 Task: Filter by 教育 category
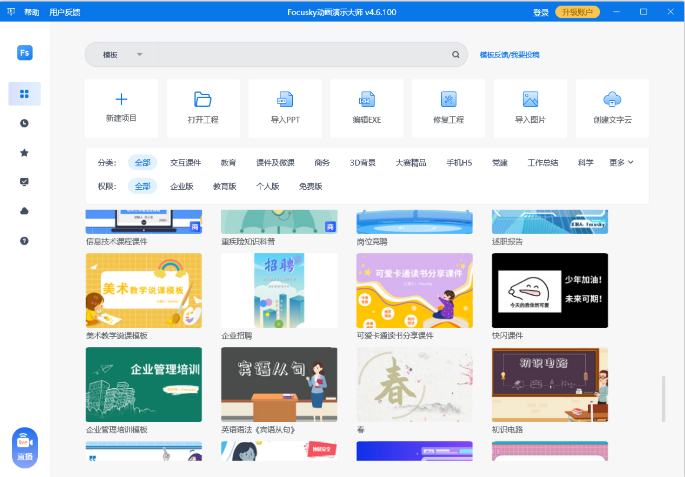pyautogui.click(x=228, y=163)
